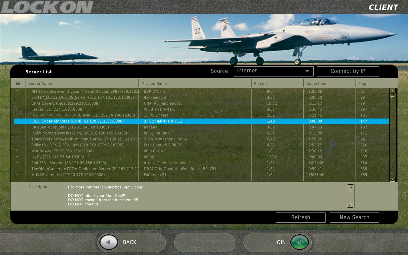Select the War Hawks server row

click(x=201, y=151)
